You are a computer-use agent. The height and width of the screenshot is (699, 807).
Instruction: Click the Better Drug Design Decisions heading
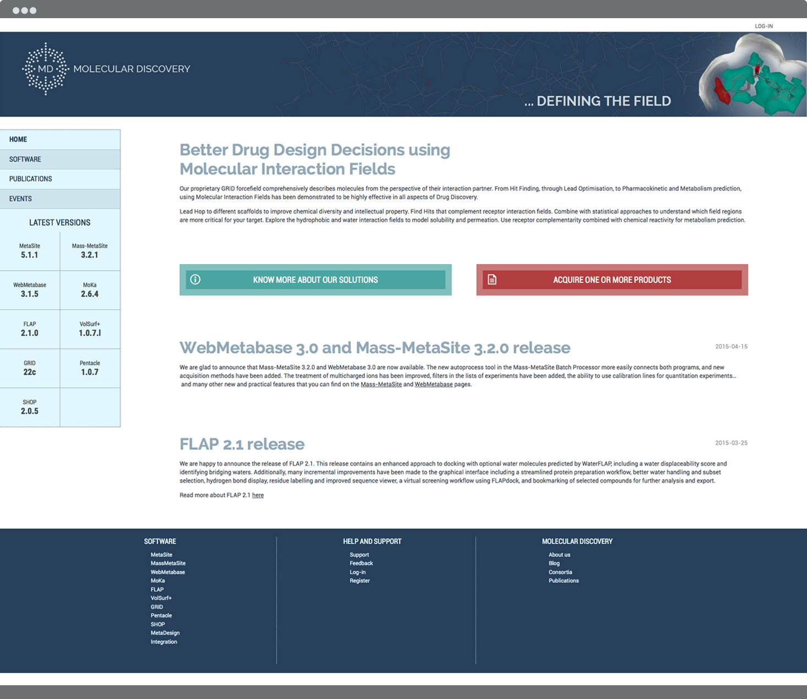pos(315,159)
